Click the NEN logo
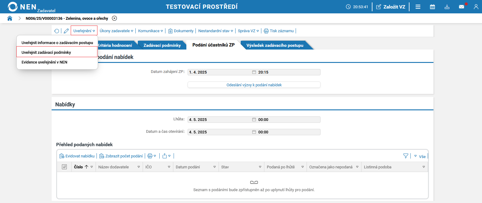The image size is (482, 203). 22,7
